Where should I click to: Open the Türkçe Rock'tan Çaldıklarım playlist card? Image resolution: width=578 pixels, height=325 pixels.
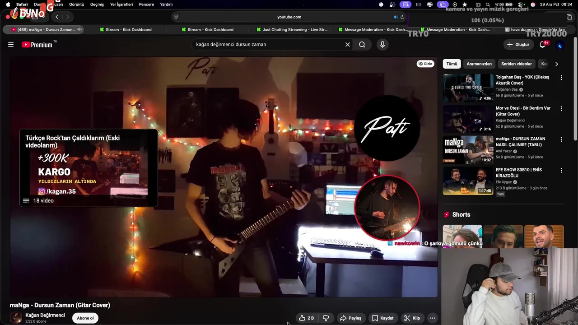(89, 168)
